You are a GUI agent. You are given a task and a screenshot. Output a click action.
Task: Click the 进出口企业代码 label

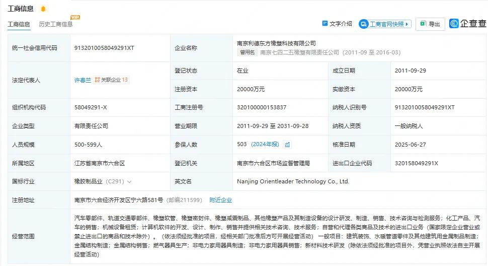point(352,163)
